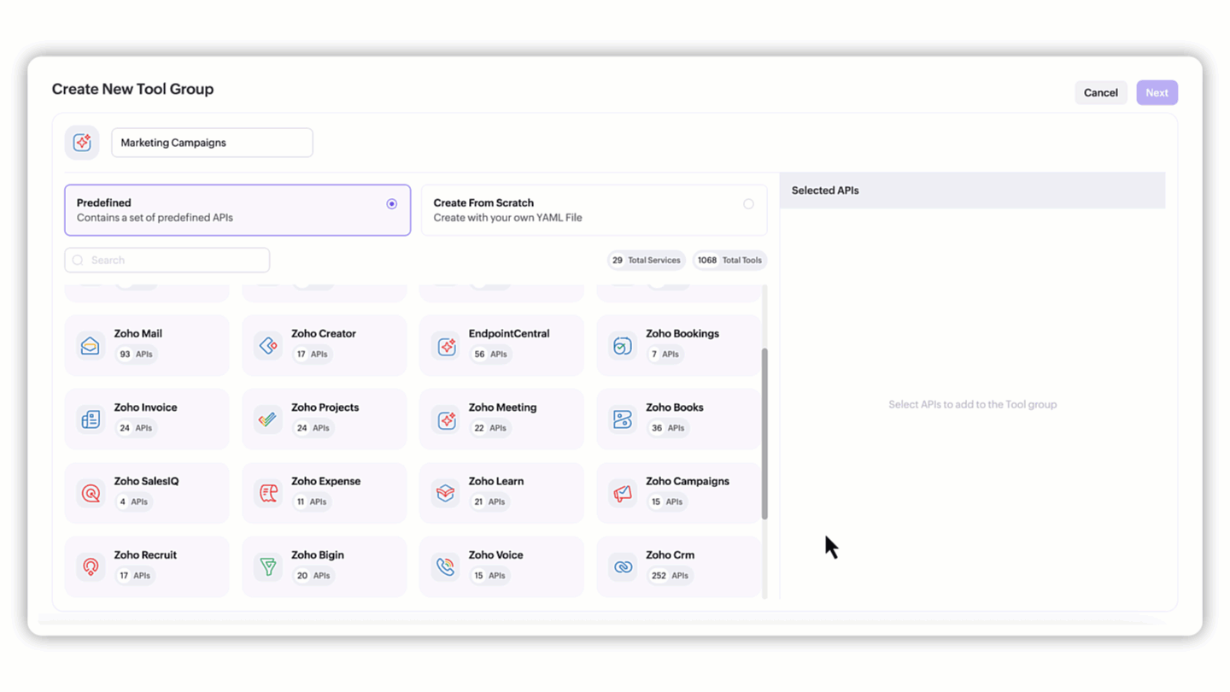Click the Selected APIs panel header
The height and width of the screenshot is (692, 1230).
(x=972, y=191)
